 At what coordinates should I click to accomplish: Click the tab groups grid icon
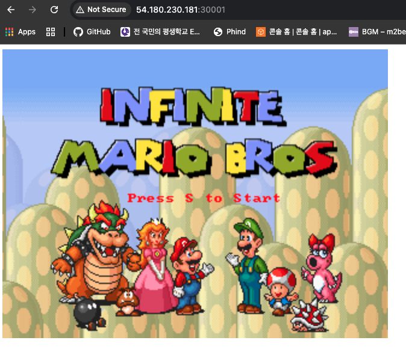51,32
